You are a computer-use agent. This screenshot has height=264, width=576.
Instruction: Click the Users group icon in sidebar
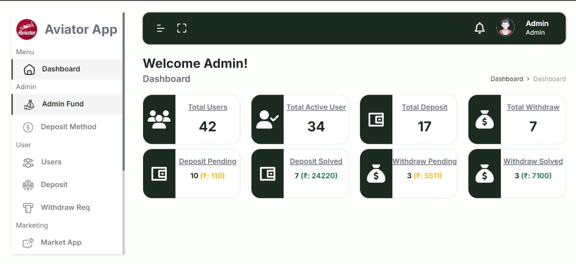click(28, 163)
